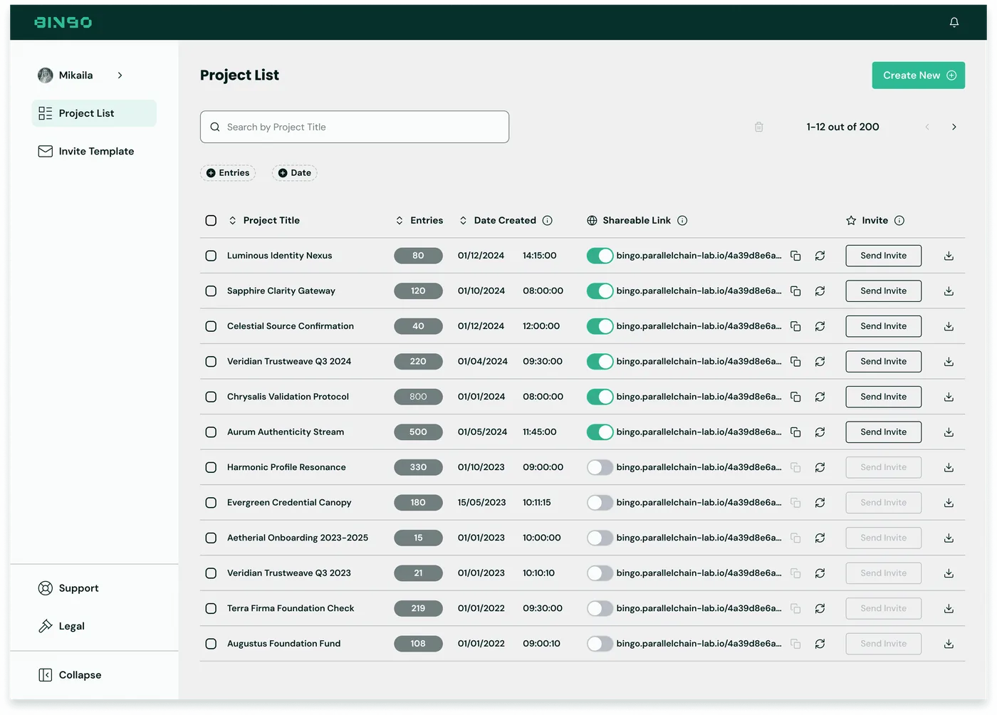Viewport: 997px width, 715px height.
Task: Download Luminous Identity Nexus project
Action: [x=949, y=256]
